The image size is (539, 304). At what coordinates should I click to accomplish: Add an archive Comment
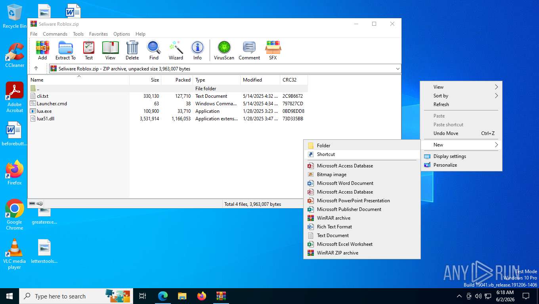pos(249,50)
